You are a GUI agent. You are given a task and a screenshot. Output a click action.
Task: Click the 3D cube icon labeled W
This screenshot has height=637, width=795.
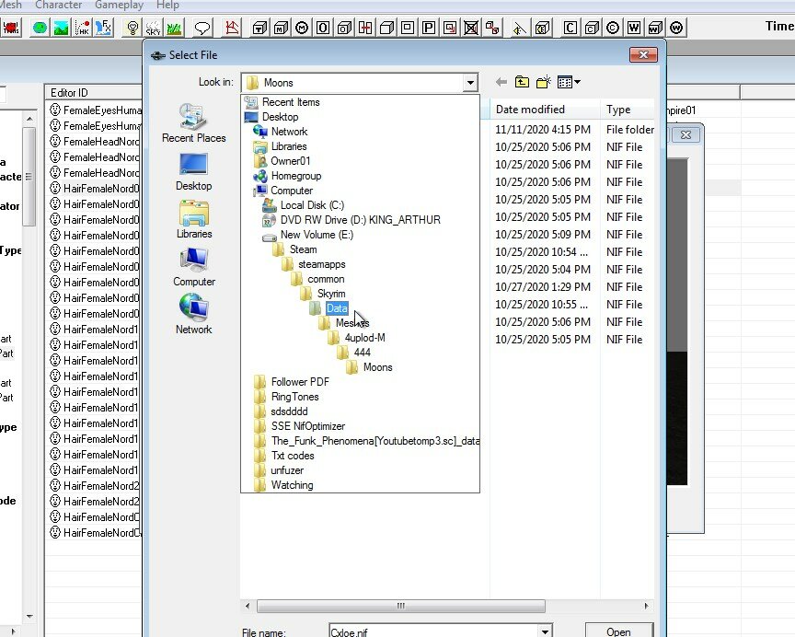coord(655,28)
